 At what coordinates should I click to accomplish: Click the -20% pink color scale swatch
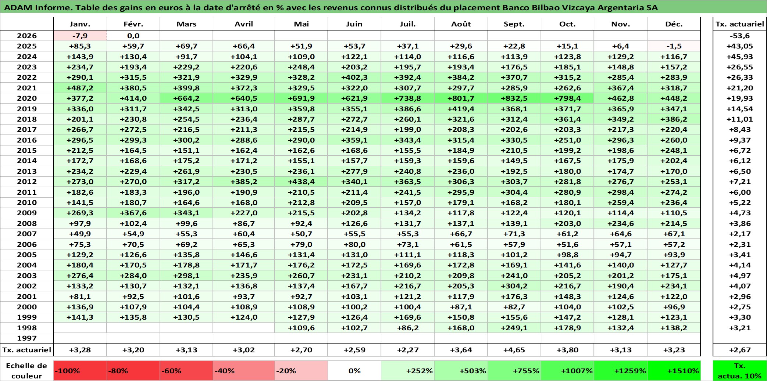(x=301, y=371)
